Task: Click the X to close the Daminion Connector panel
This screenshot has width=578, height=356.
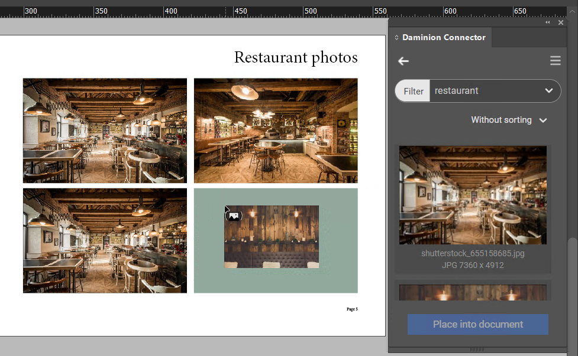Action: click(561, 22)
